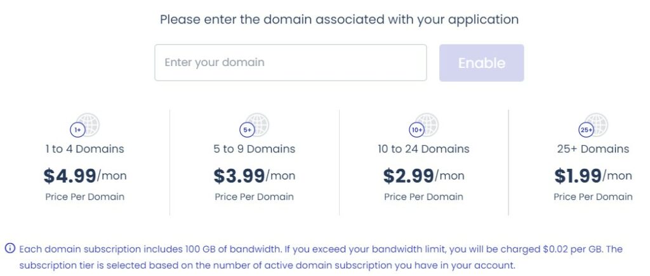Image resolution: width=650 pixels, height=276 pixels.
Task: Click the 10+ globe icon
Action: pos(423,126)
